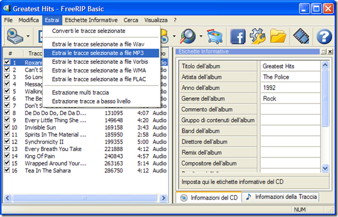Choose extract selected tracks to Wav file

pos(101,44)
